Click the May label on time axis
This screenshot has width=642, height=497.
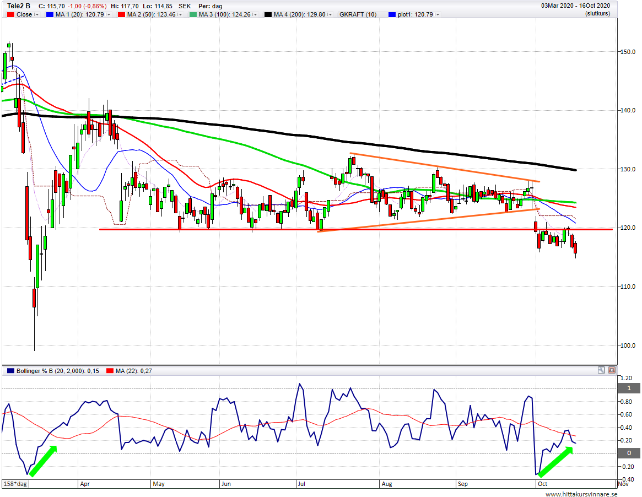(x=159, y=484)
